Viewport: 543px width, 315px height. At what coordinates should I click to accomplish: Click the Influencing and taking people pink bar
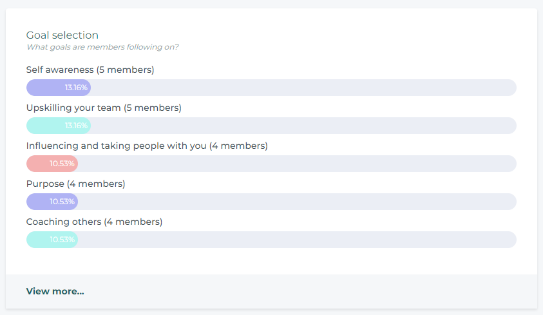point(52,164)
